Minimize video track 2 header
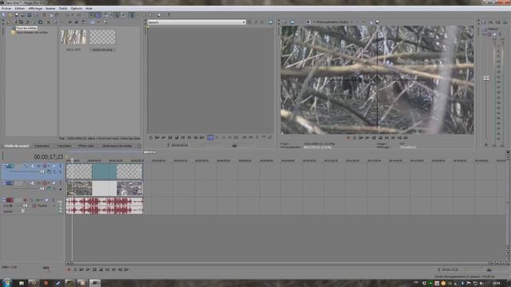511x287 pixels. pos(3,183)
